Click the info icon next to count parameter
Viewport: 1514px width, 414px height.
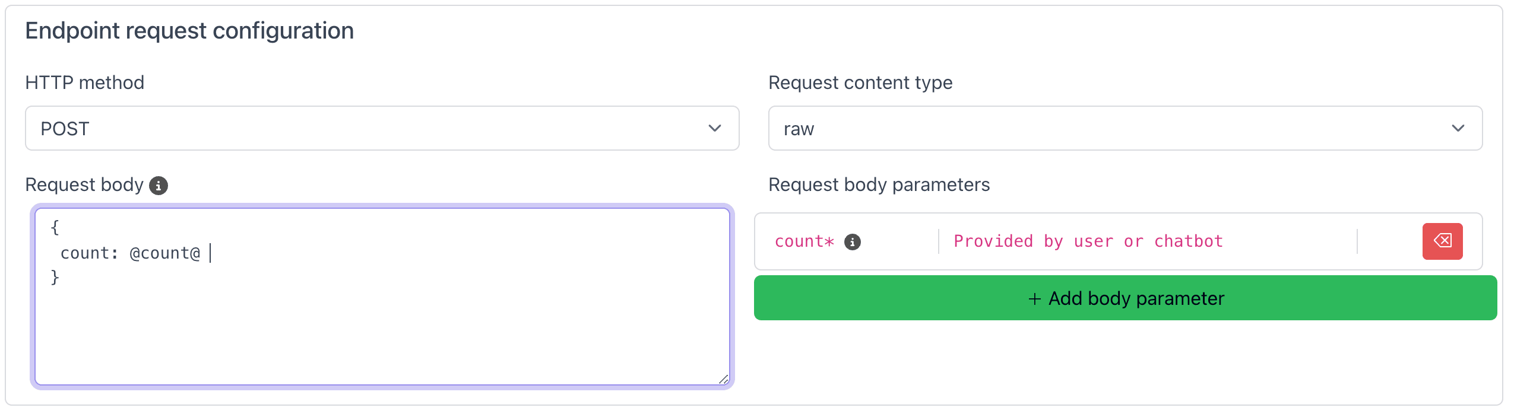click(852, 242)
